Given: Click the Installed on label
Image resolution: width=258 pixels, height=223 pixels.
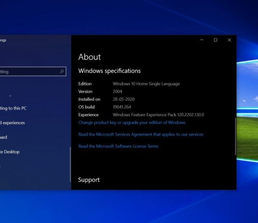Looking at the screenshot, I should click(89, 99).
